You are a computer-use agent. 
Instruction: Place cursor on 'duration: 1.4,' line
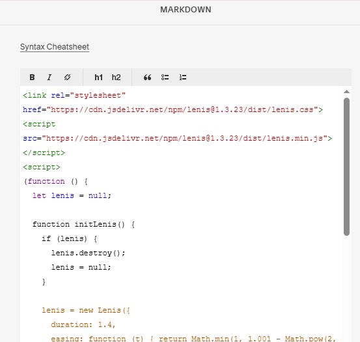point(83,324)
